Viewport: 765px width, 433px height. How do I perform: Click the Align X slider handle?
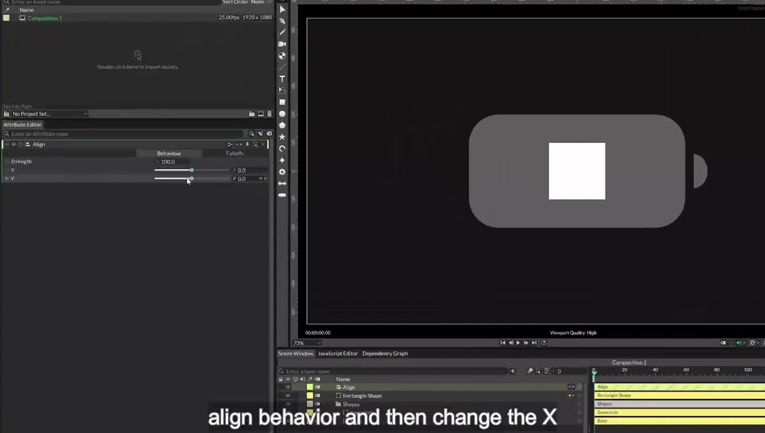point(192,170)
